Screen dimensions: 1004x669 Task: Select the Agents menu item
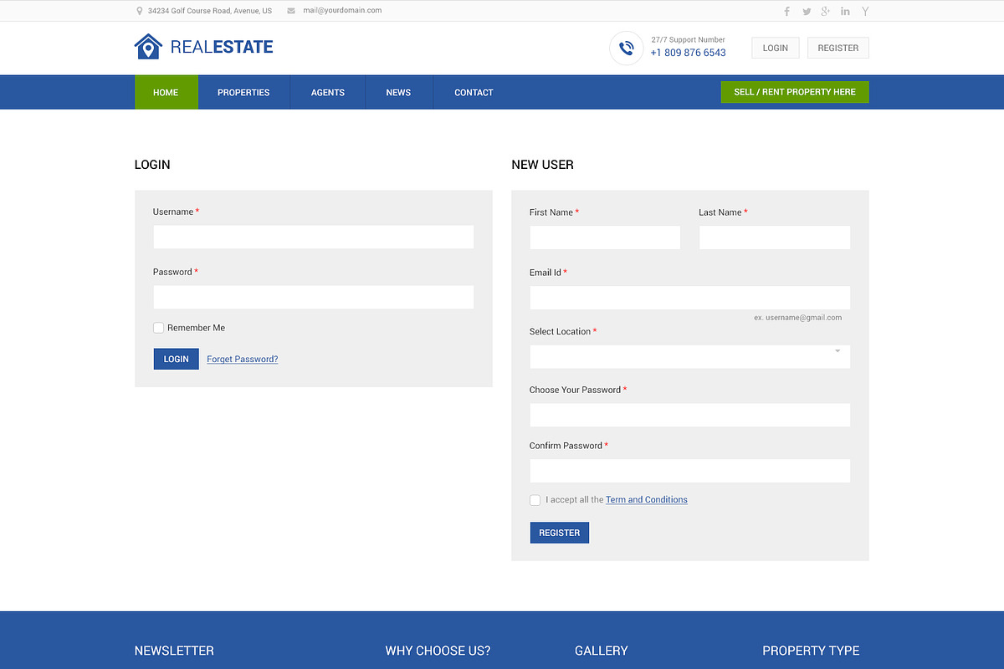[x=328, y=92]
